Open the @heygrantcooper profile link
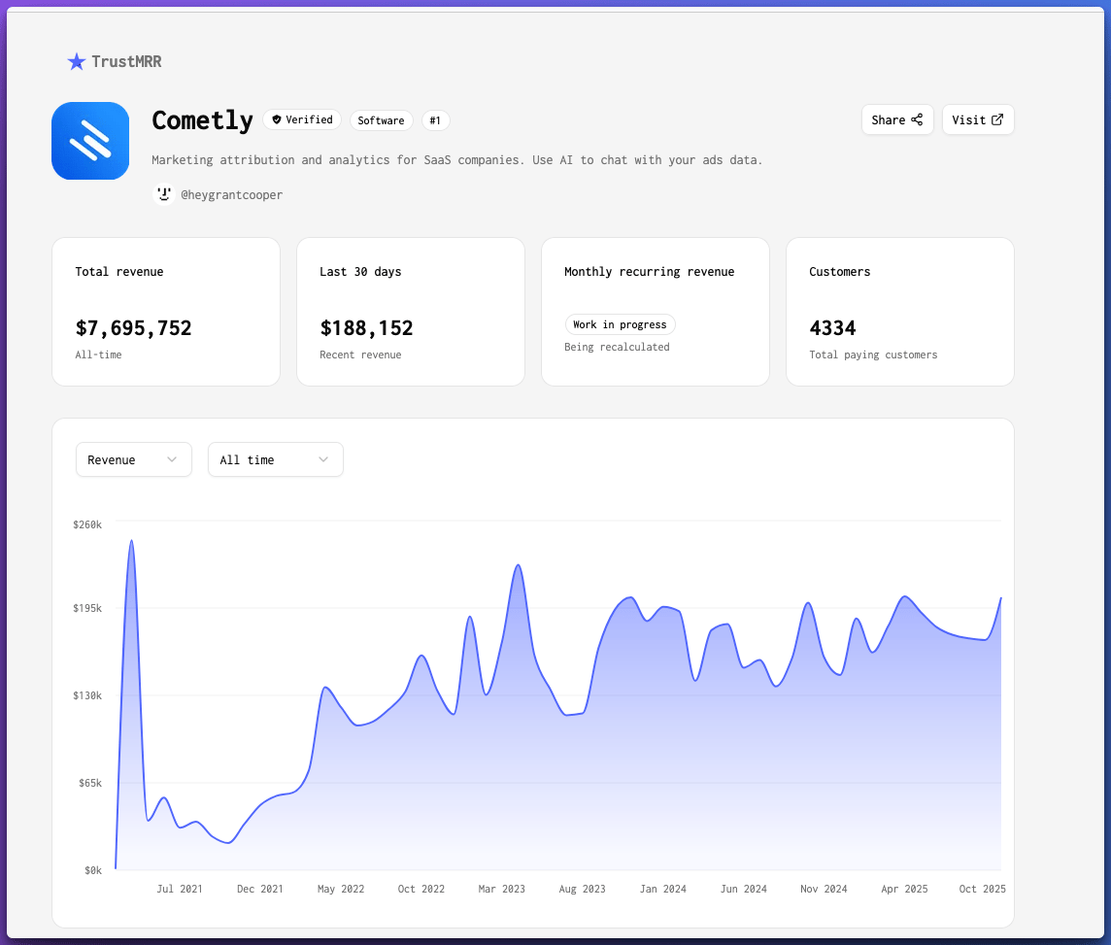Image resolution: width=1111 pixels, height=945 pixels. click(x=232, y=195)
